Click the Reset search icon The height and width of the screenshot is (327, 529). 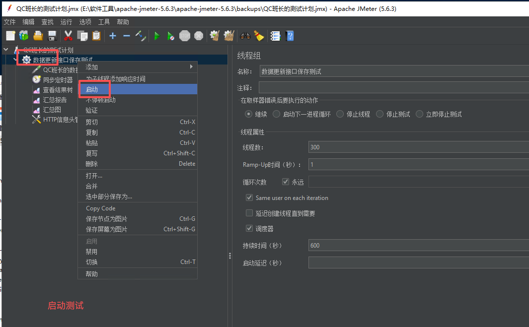(259, 36)
